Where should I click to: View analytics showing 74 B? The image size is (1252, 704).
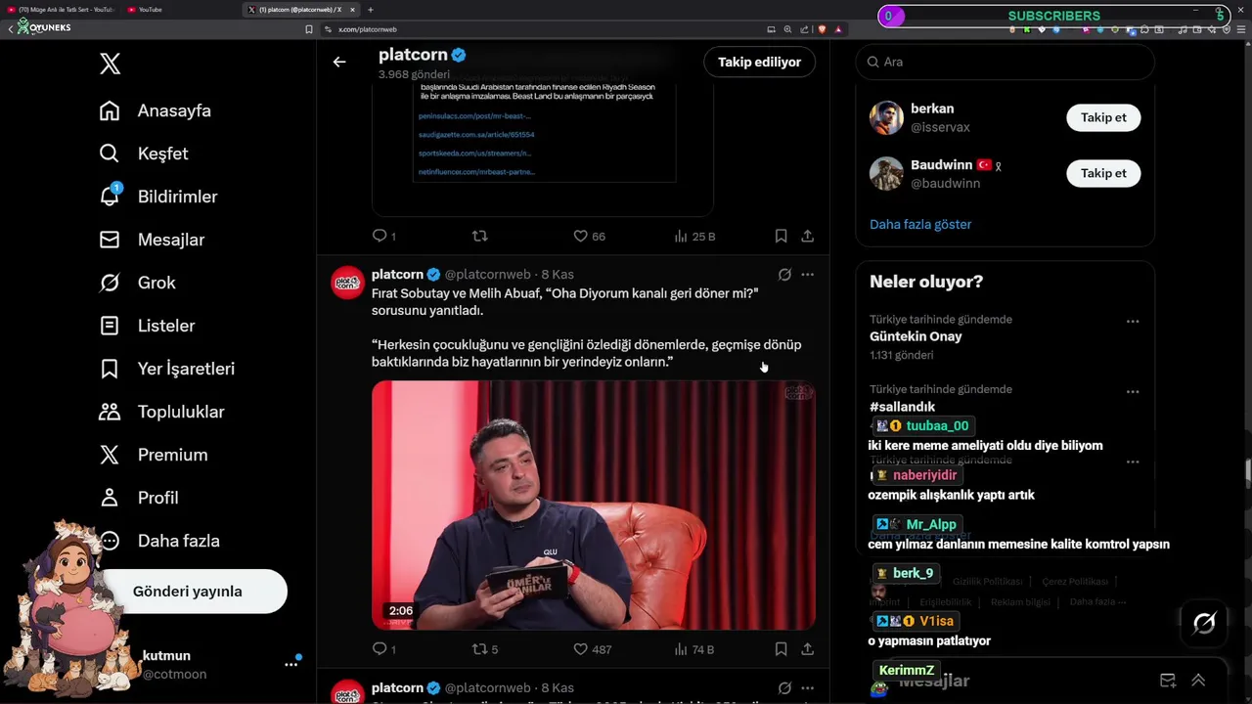click(x=694, y=649)
